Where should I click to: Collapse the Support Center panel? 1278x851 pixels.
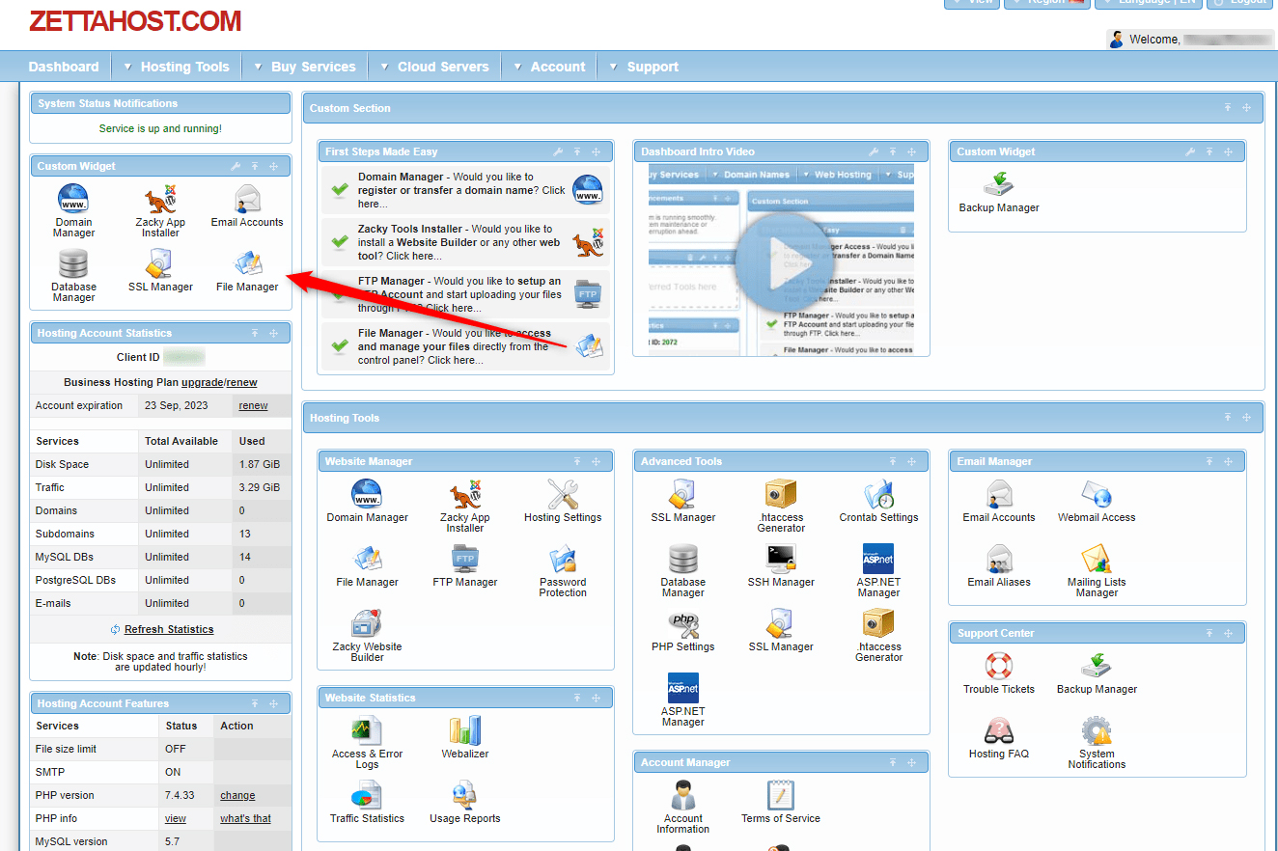pos(1209,634)
